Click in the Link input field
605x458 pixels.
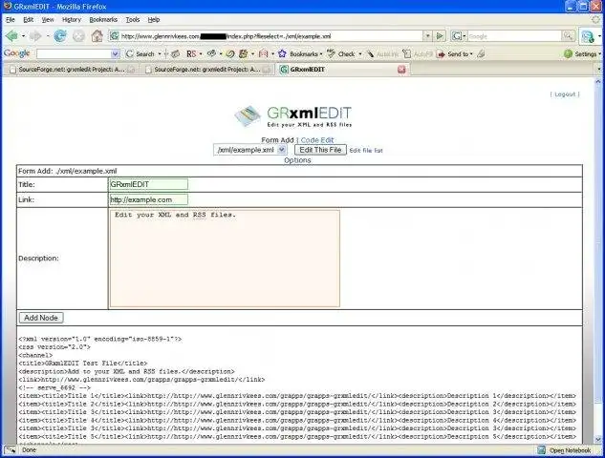148,199
